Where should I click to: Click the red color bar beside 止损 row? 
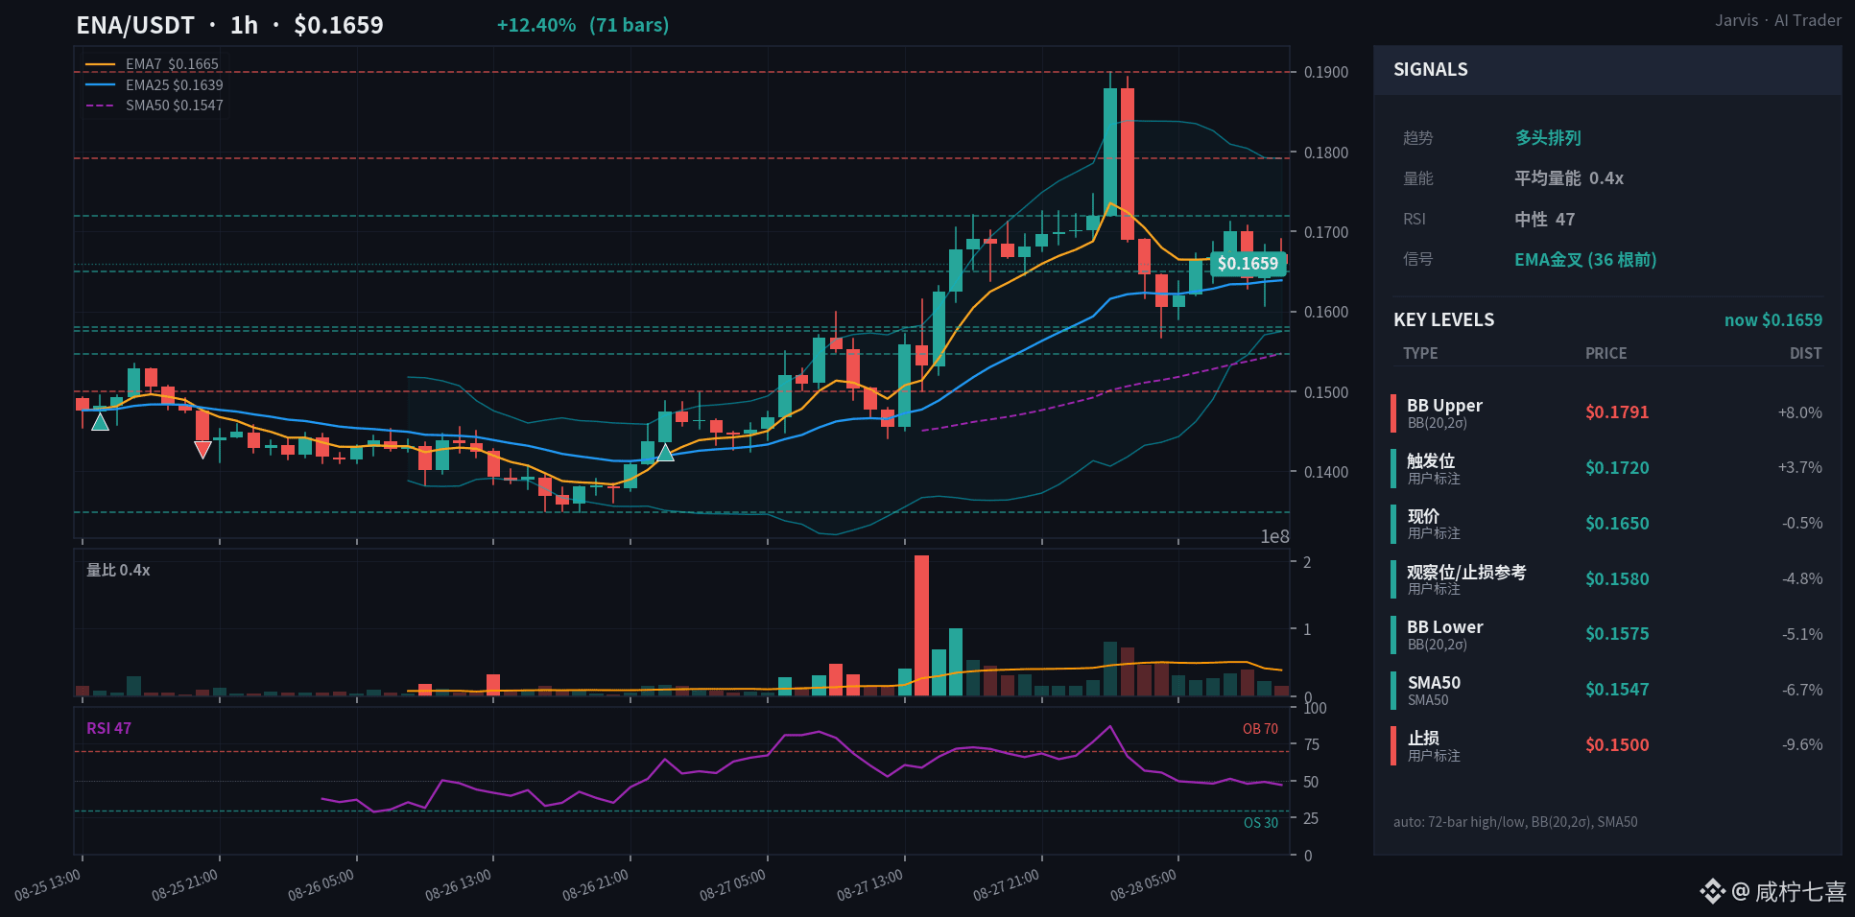pyautogui.click(x=1393, y=745)
